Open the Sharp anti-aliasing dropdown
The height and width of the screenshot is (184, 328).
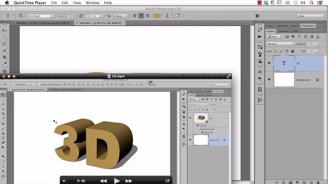click(121, 16)
